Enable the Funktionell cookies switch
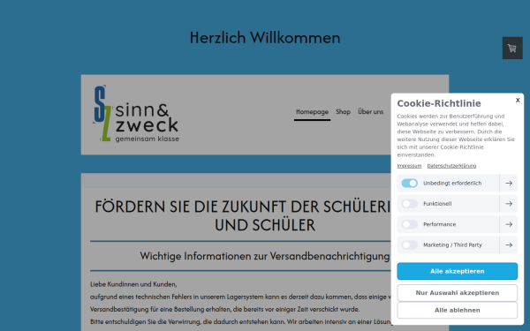The height and width of the screenshot is (331, 530). coord(409,204)
